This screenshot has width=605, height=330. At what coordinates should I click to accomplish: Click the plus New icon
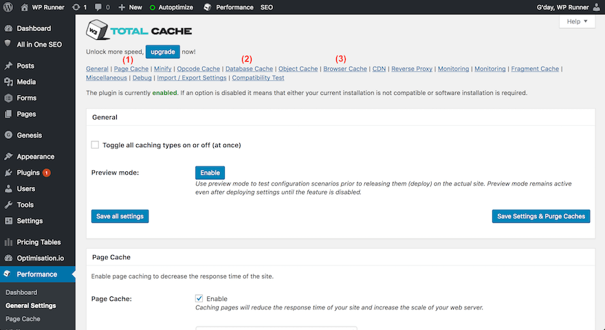coord(122,7)
